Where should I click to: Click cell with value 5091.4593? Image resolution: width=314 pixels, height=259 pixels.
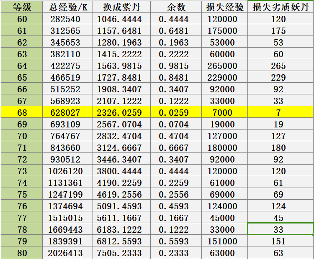[121, 206]
